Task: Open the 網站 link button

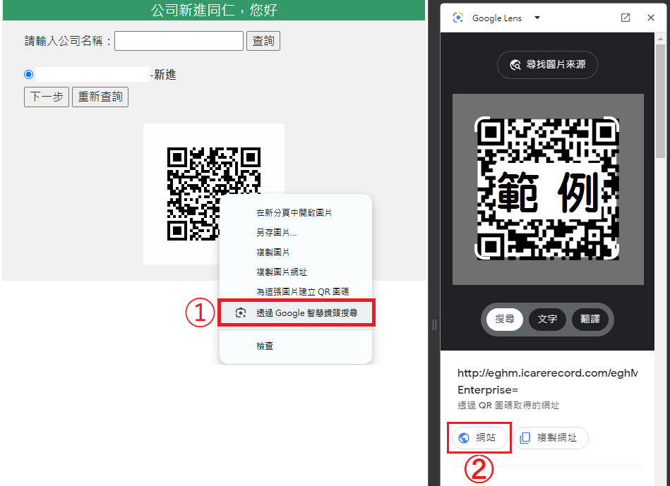Action: click(479, 438)
